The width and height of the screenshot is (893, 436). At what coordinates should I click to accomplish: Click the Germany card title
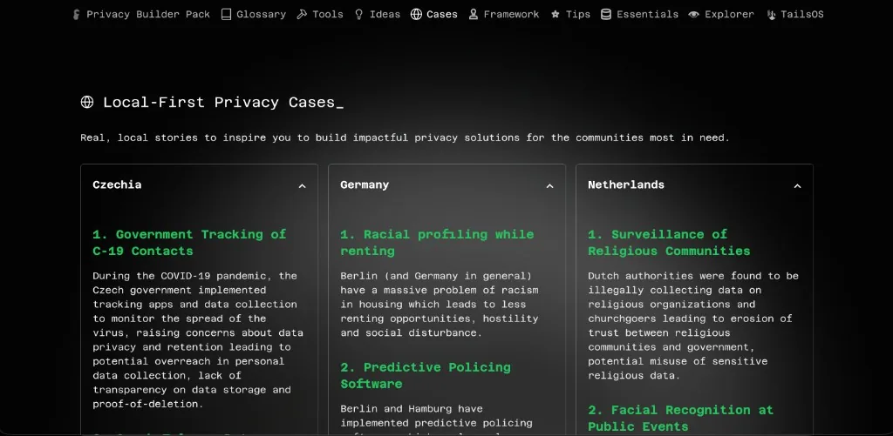pos(365,184)
